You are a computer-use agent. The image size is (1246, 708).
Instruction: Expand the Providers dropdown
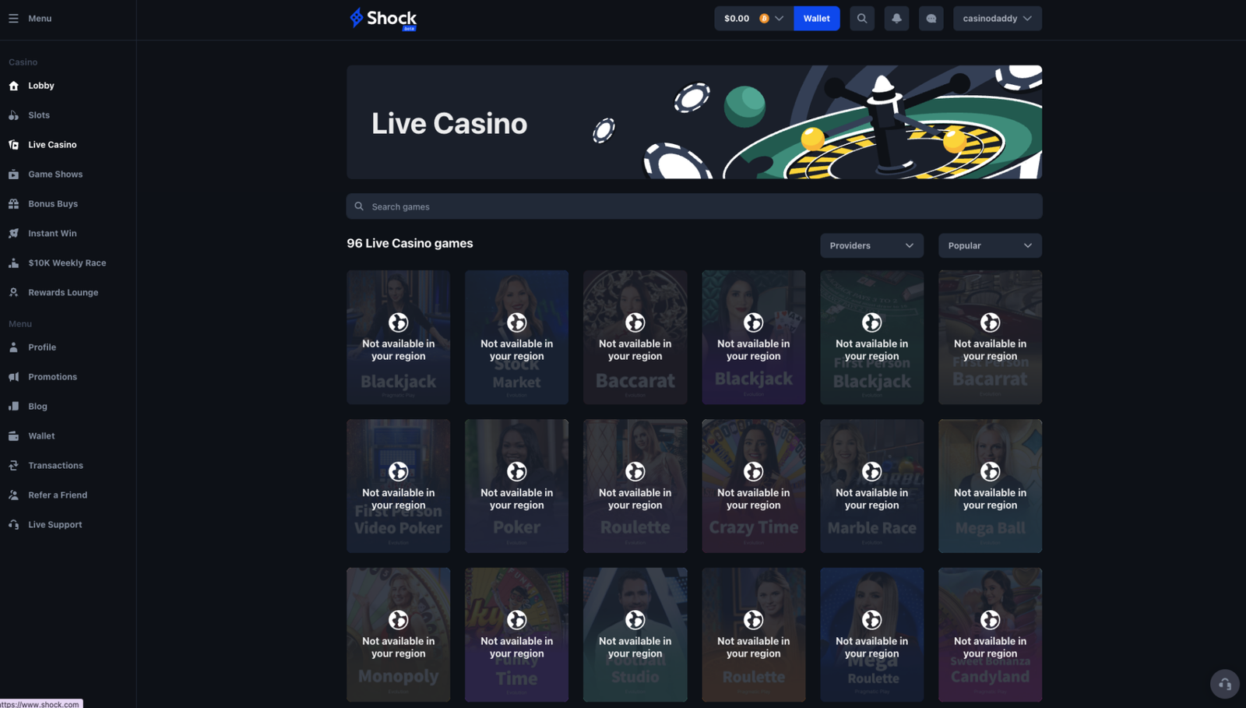[x=871, y=245]
